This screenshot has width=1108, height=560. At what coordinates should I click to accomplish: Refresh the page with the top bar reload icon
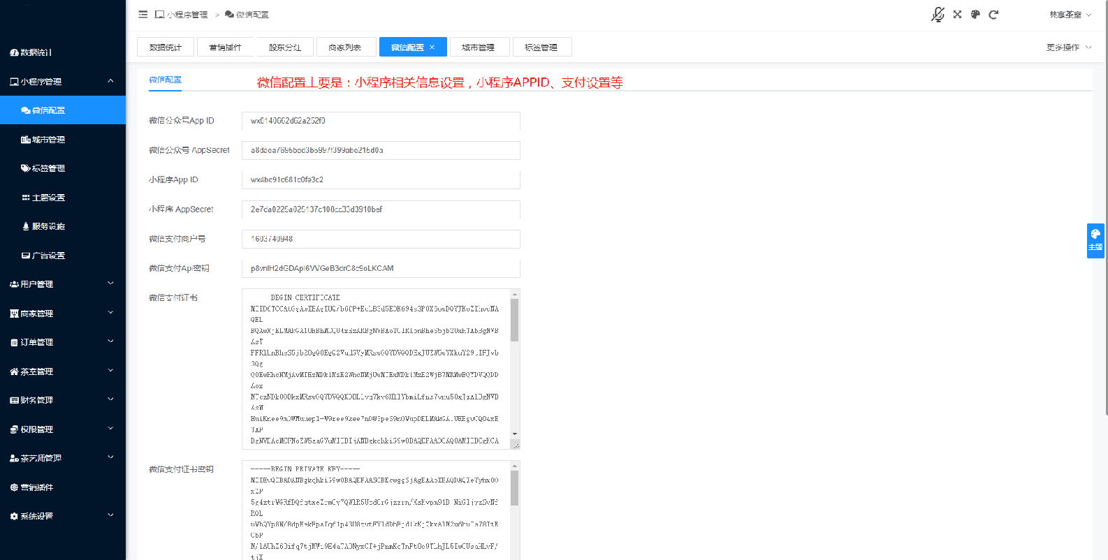coord(993,14)
